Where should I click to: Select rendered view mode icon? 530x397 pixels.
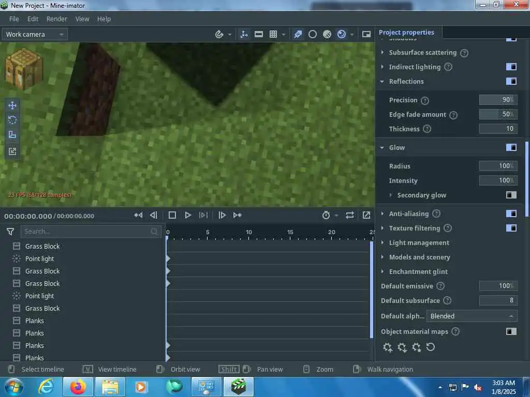[x=342, y=34]
